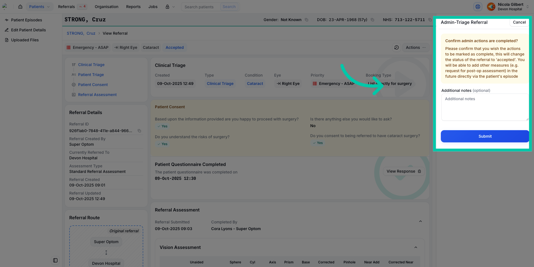Click the help lifebuoy icon
Screen dimensions: 534x267
pos(478,7)
